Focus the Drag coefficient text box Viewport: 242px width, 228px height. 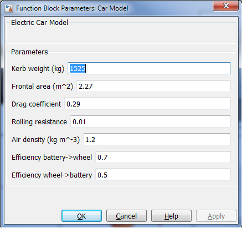[x=147, y=104]
